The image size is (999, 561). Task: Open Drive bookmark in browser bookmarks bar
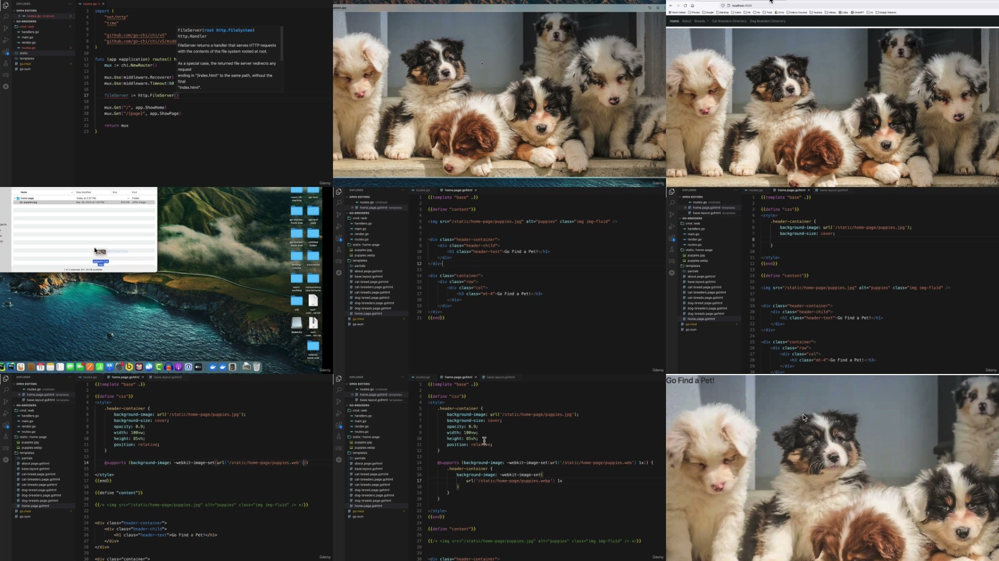click(780, 12)
